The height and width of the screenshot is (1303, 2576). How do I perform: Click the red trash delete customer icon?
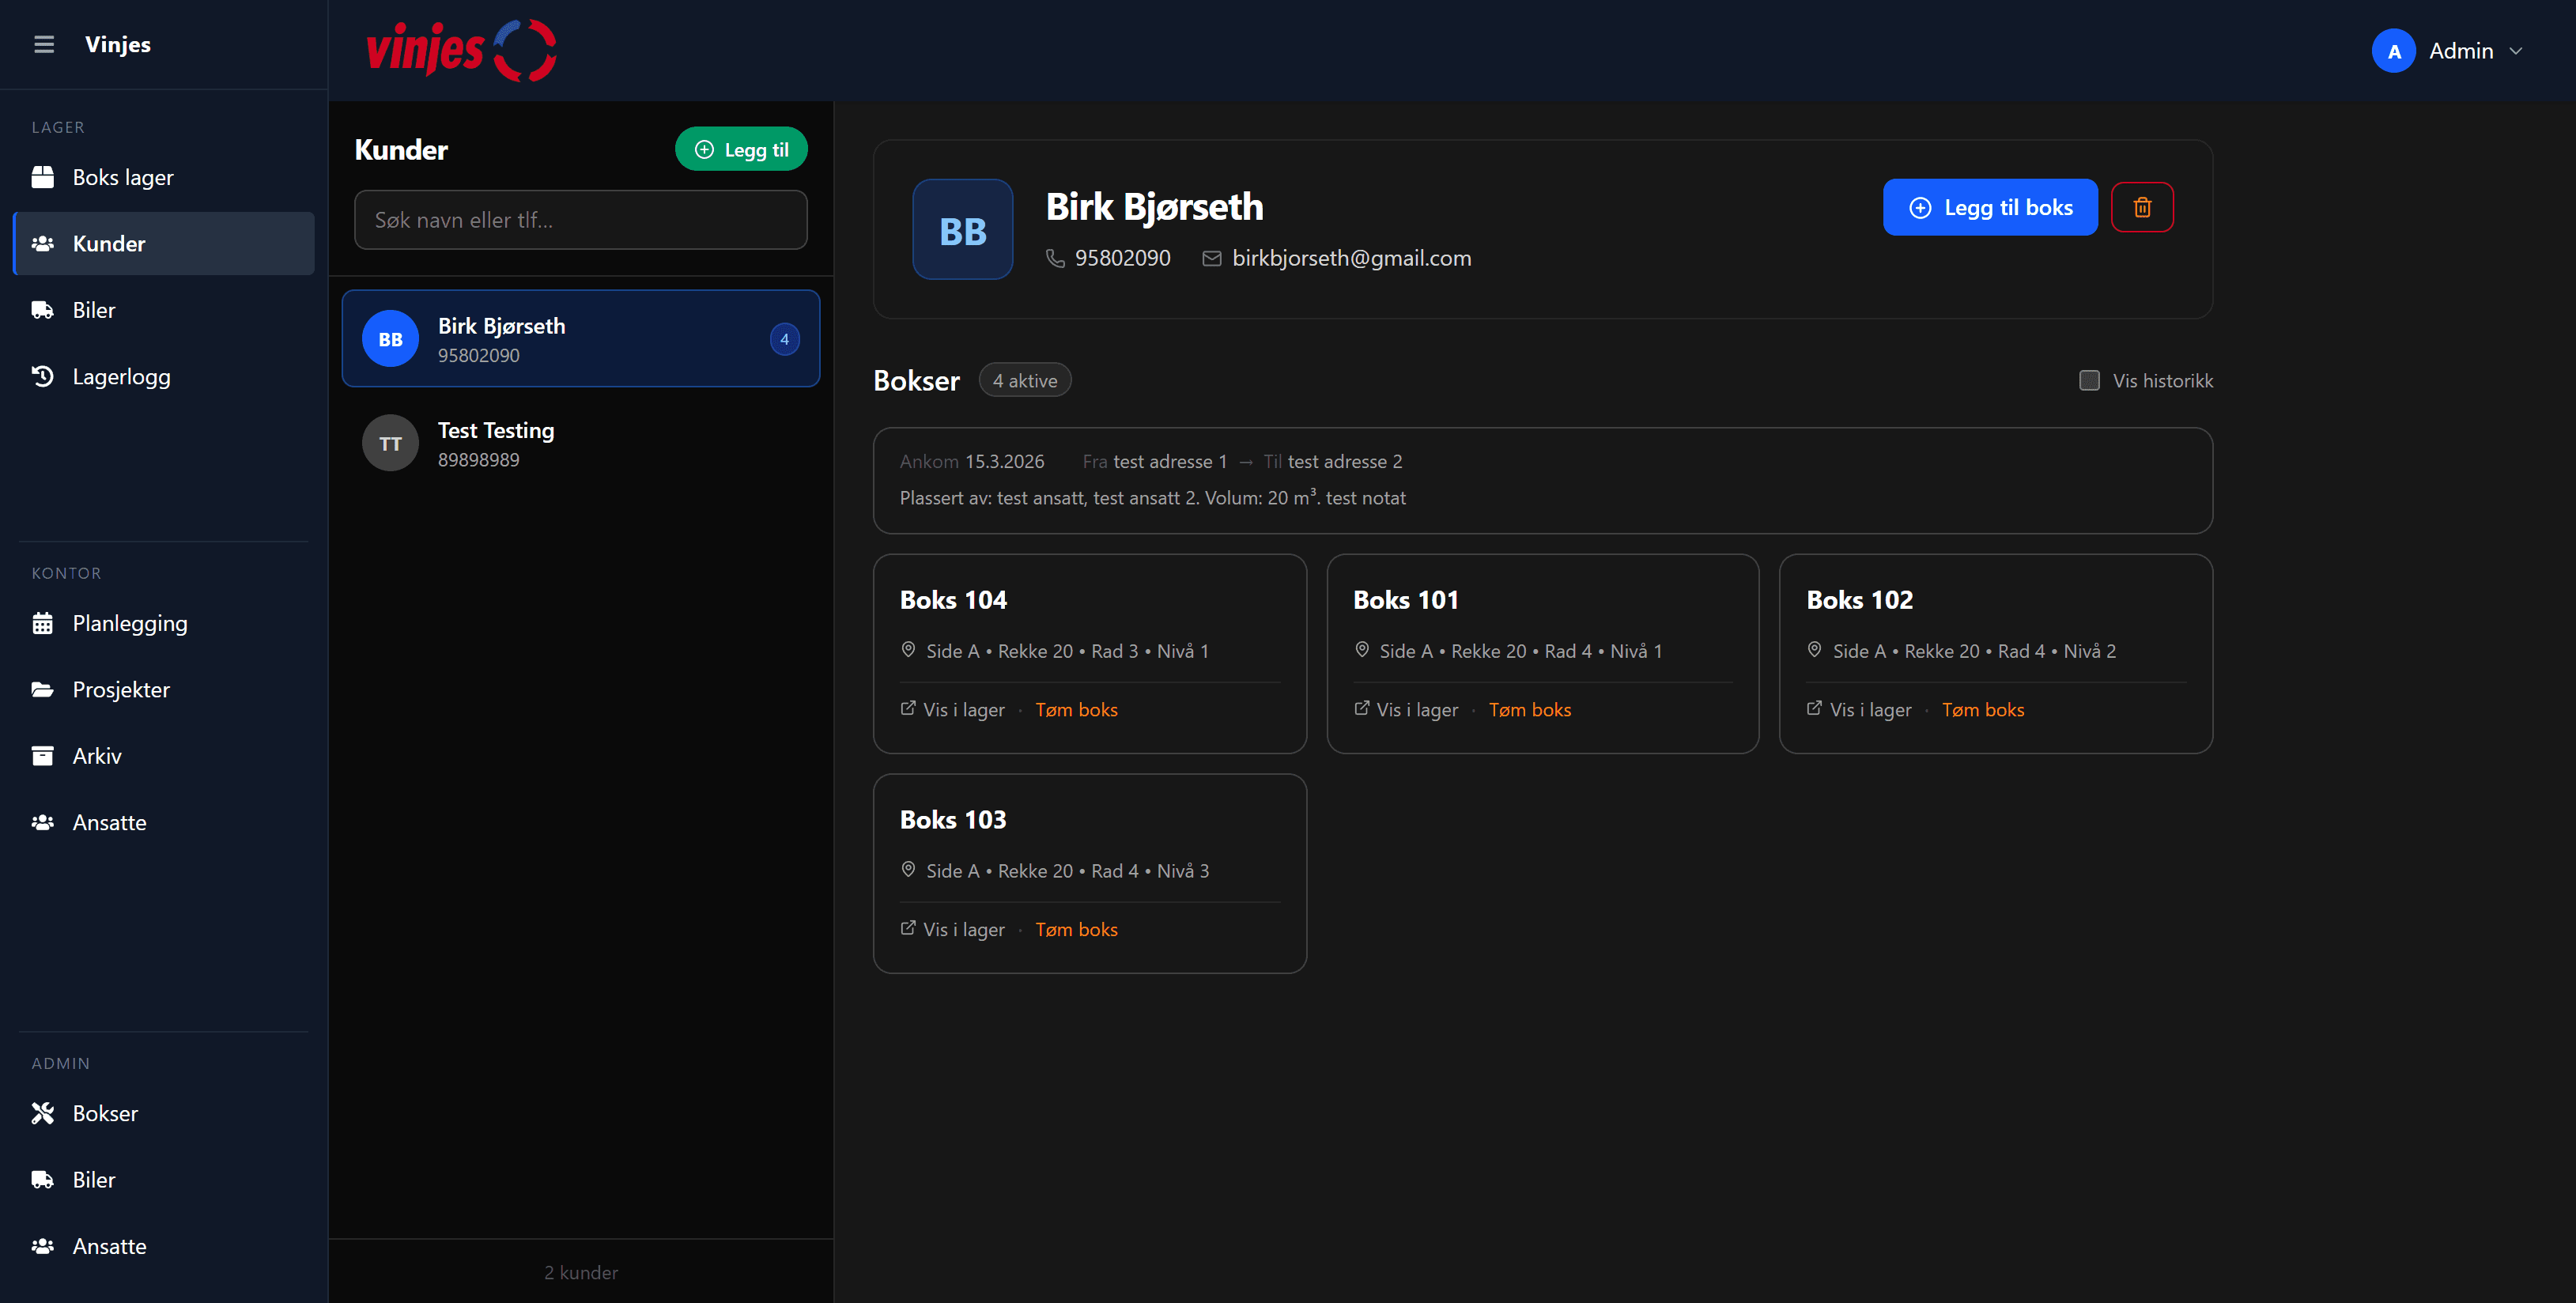pos(2142,207)
